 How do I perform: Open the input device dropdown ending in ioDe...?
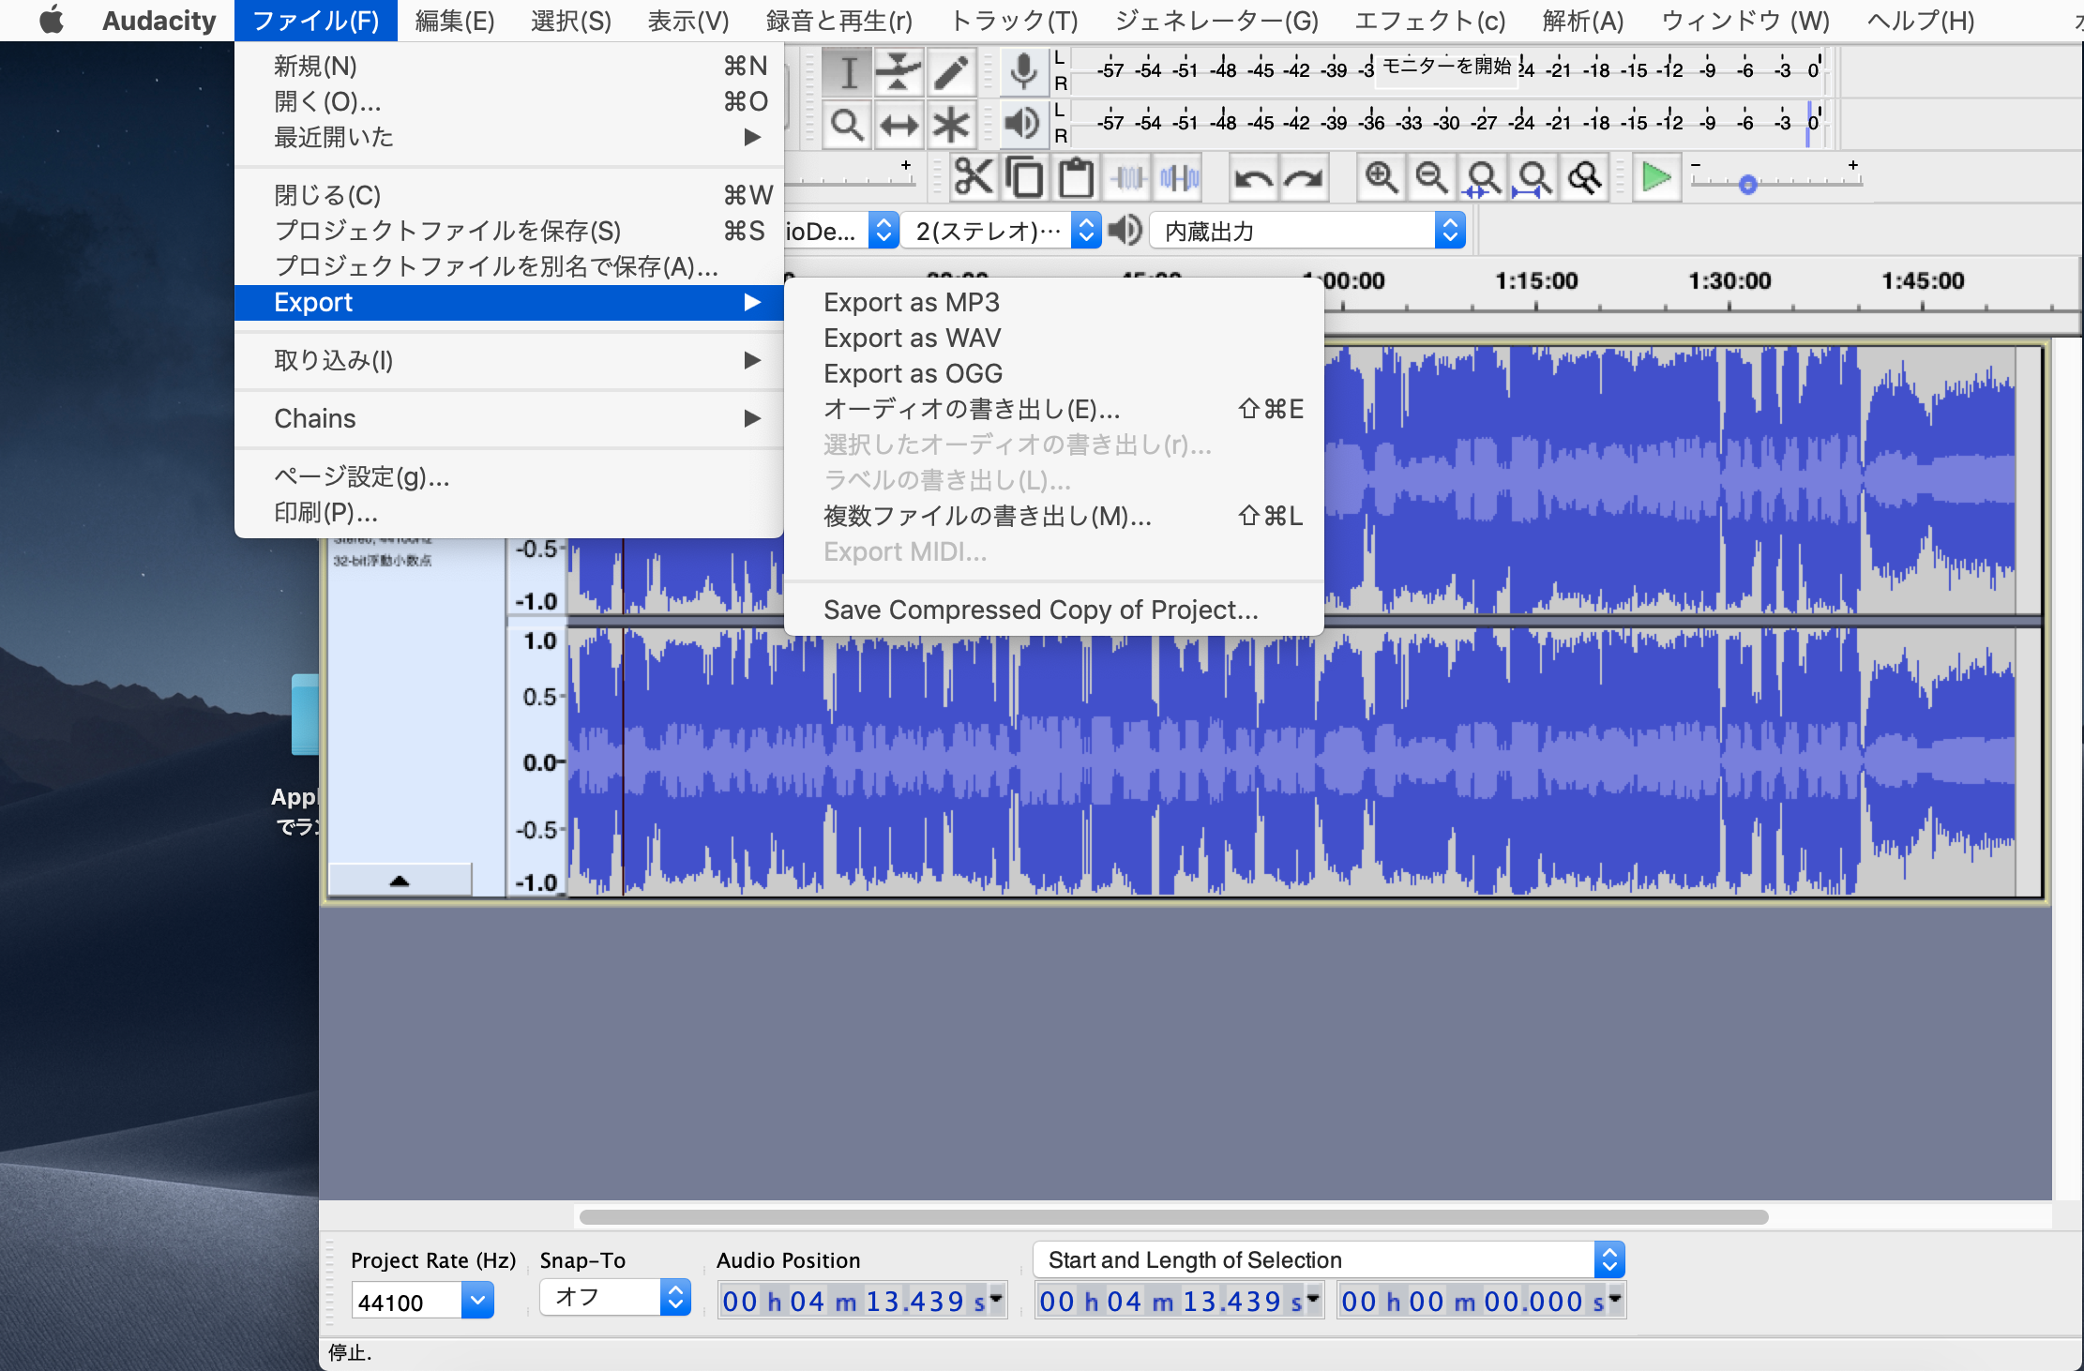click(x=841, y=231)
